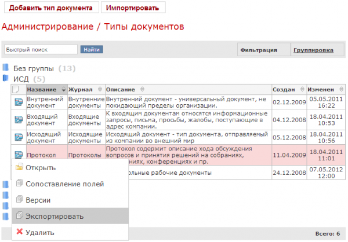Viewport: 348px width, 242px height.
Task: Sort by Создан column arrows
Action: (302, 89)
